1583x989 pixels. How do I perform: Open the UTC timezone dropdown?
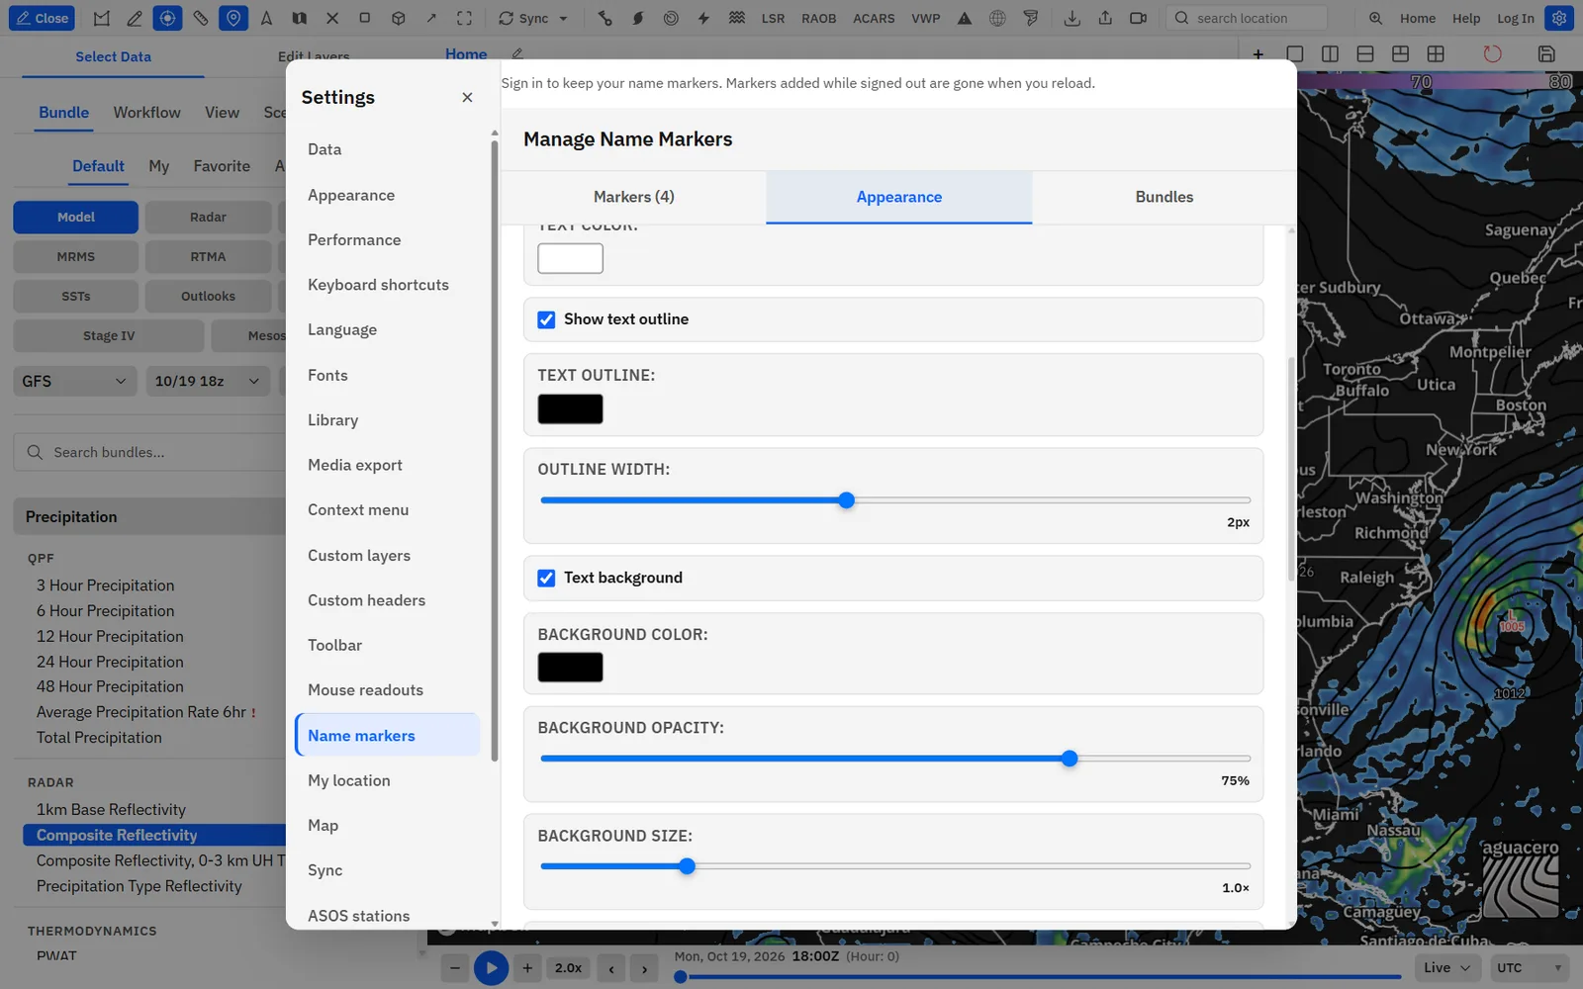point(1530,967)
